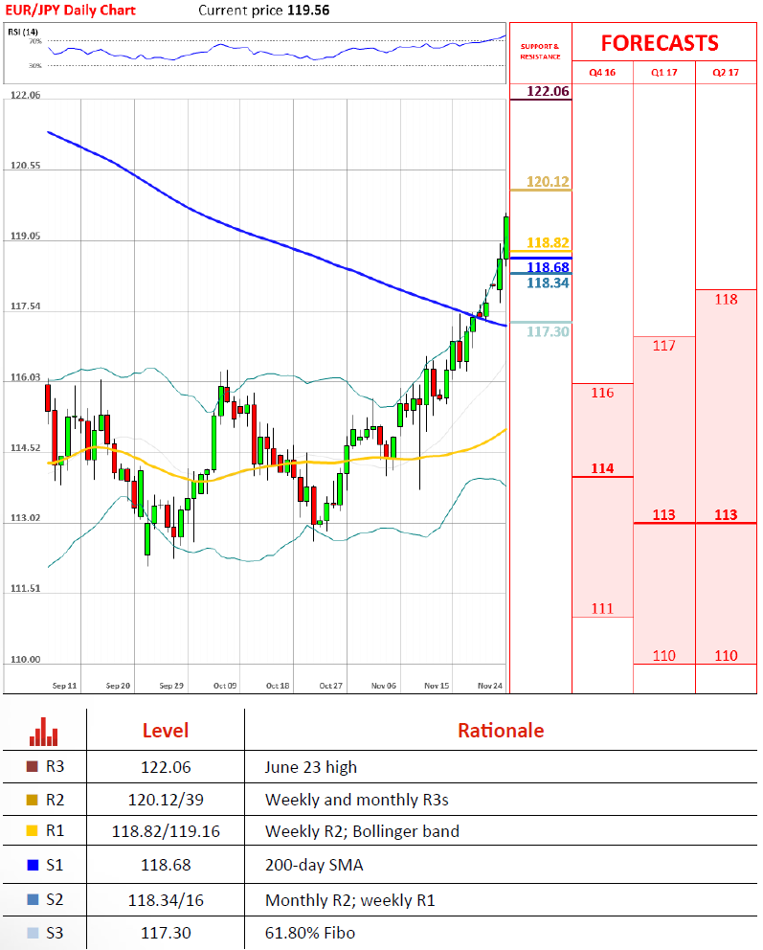This screenshot has width=763, height=950.
Task: Click the Rationale column header
Action: (x=501, y=730)
